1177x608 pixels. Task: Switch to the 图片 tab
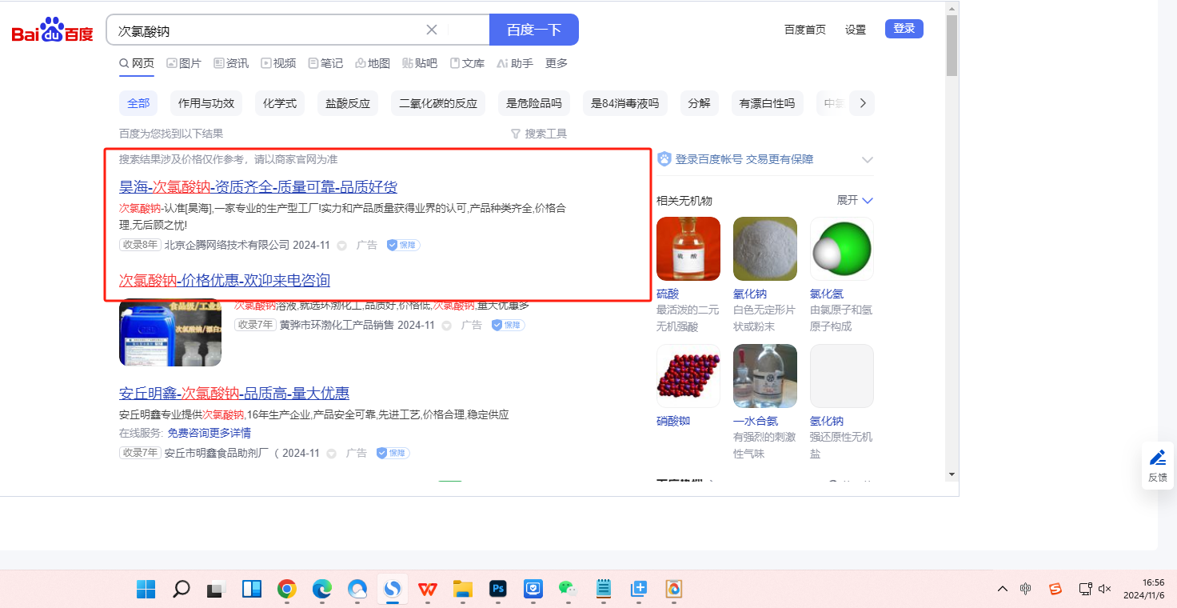pos(184,63)
